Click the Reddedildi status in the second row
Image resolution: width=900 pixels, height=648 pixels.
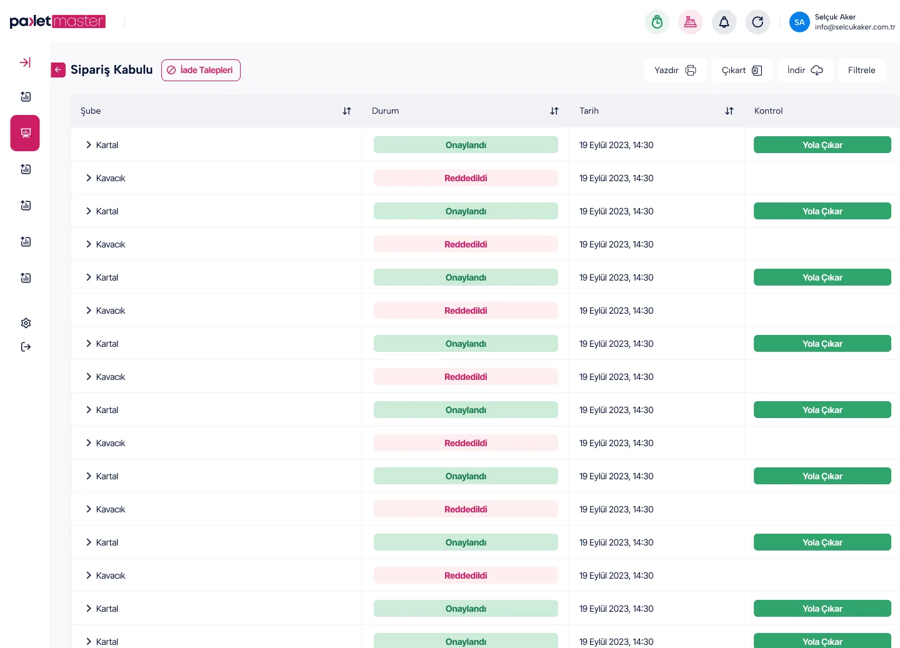coord(466,178)
